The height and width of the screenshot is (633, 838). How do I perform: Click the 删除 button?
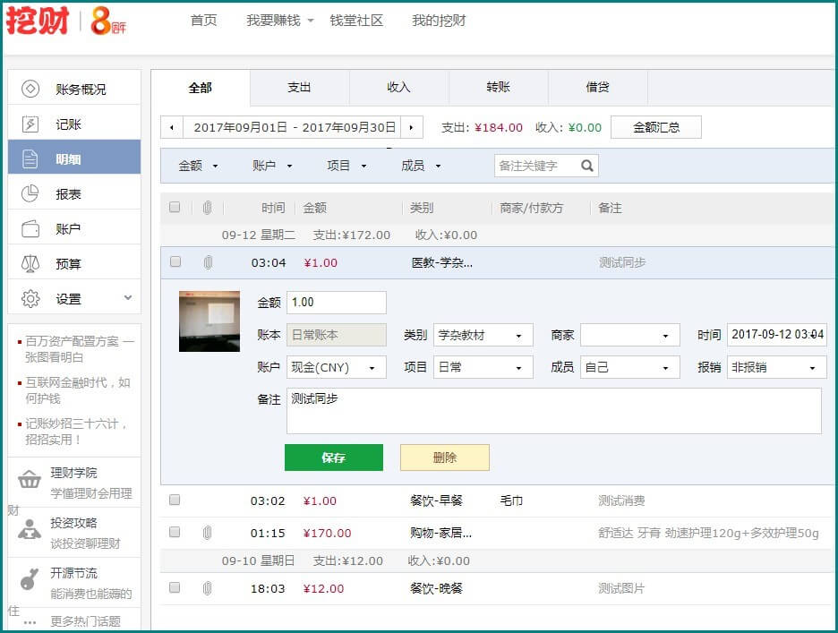click(x=444, y=458)
